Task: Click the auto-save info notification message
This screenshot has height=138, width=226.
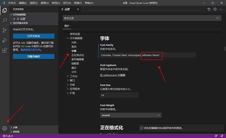Action: [x=163, y=128]
